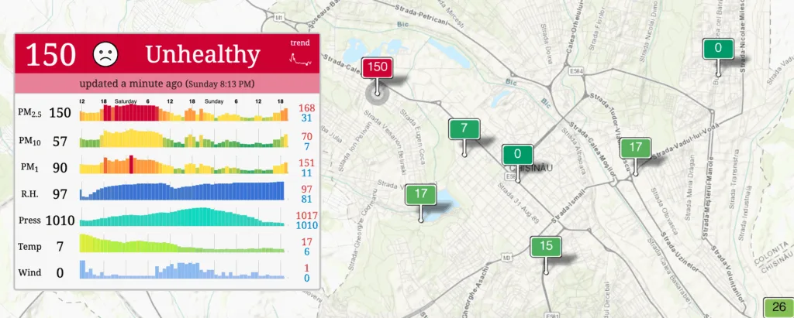794x318 pixels.
Task: Click the Temp temperature chart
Action: coord(183,245)
